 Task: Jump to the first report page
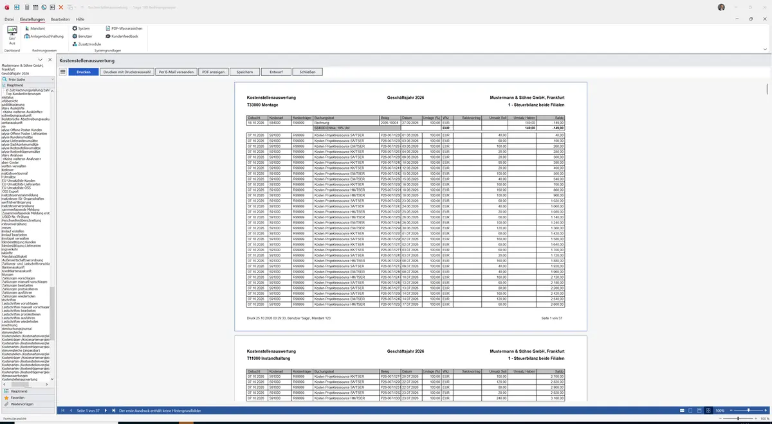(x=63, y=411)
